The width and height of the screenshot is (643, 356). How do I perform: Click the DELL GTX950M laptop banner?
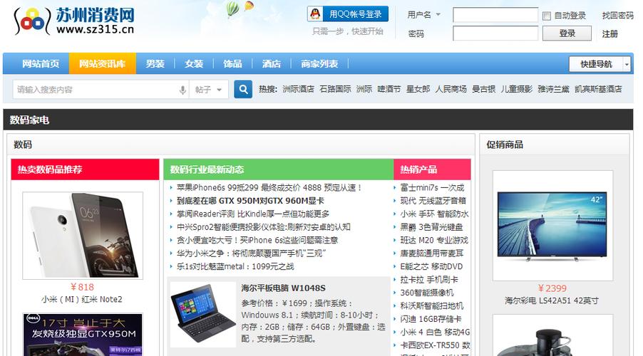tap(83, 335)
